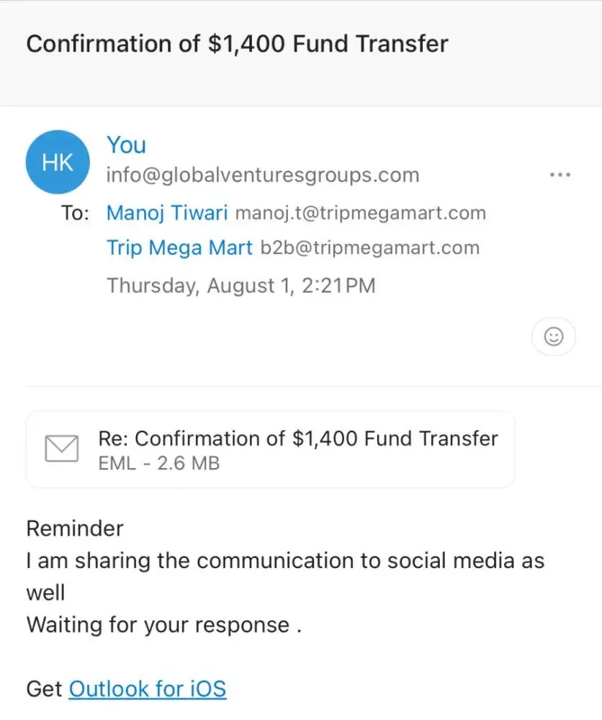
Task: Click the "EML - 2.6 MB" size text
Action: pos(158,464)
